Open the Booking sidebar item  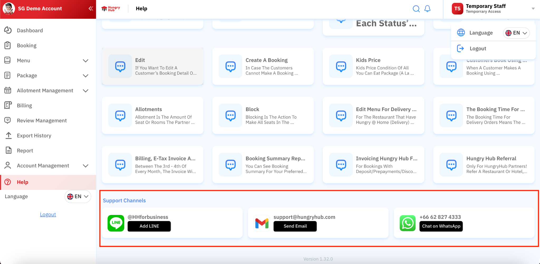pyautogui.click(x=26, y=45)
